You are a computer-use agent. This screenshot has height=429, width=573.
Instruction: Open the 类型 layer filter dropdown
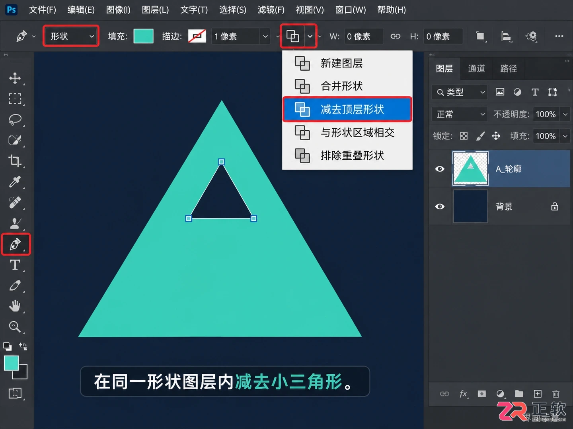coord(460,92)
